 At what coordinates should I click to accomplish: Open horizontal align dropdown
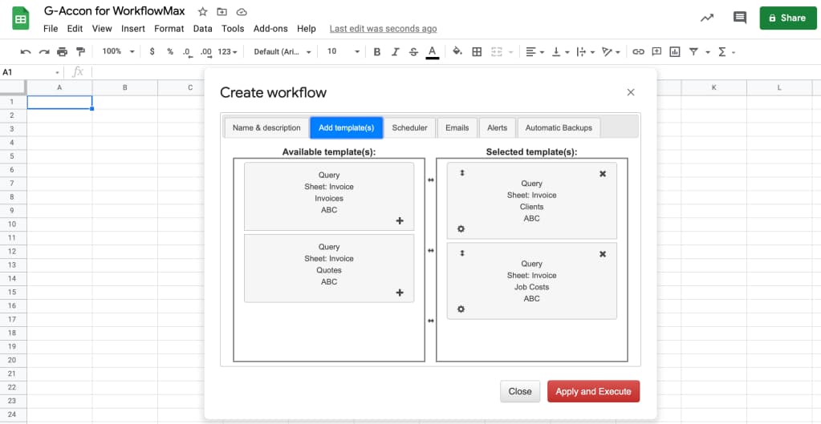tap(534, 52)
